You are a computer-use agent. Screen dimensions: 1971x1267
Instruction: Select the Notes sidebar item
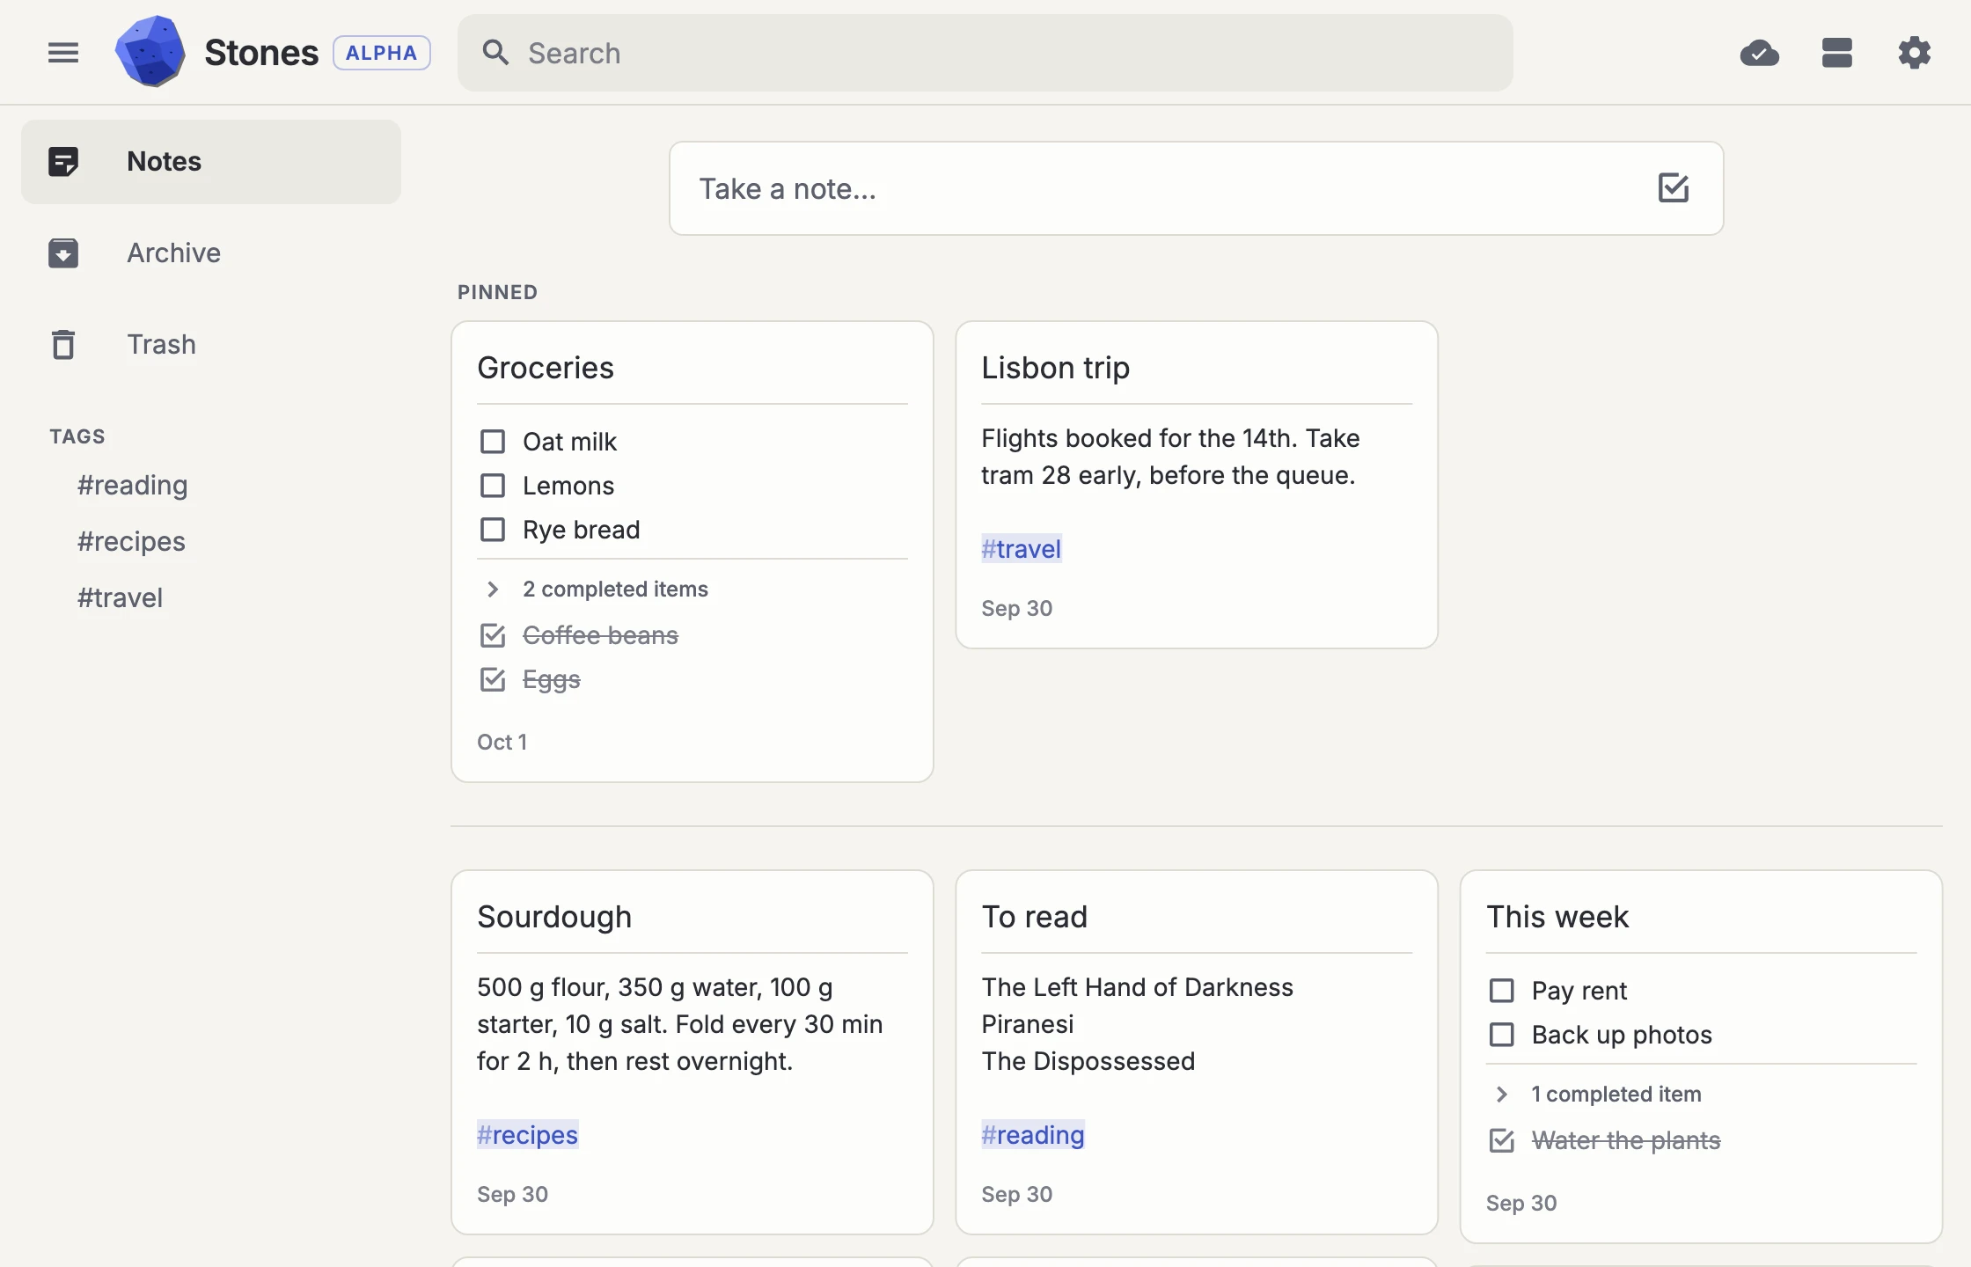click(211, 162)
